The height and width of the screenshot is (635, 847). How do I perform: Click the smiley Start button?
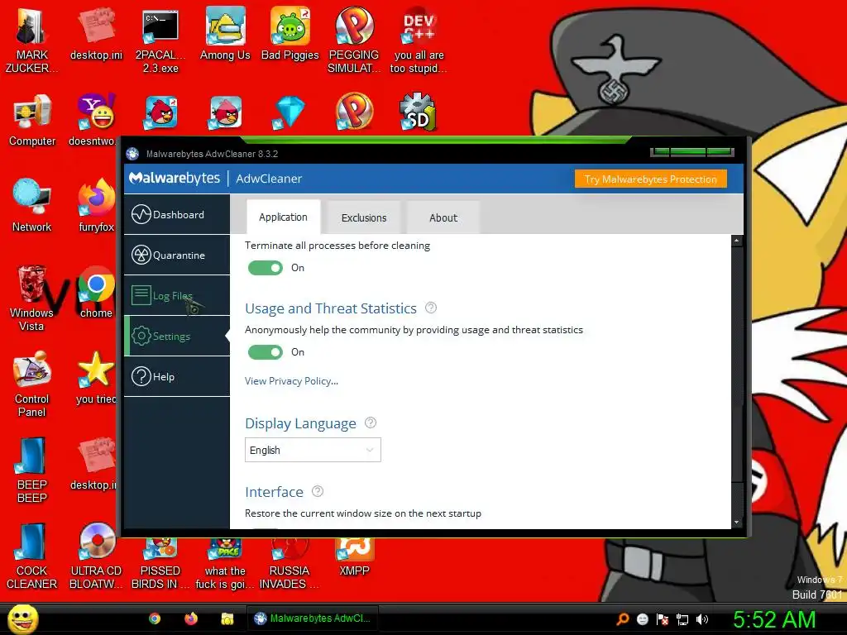22,618
